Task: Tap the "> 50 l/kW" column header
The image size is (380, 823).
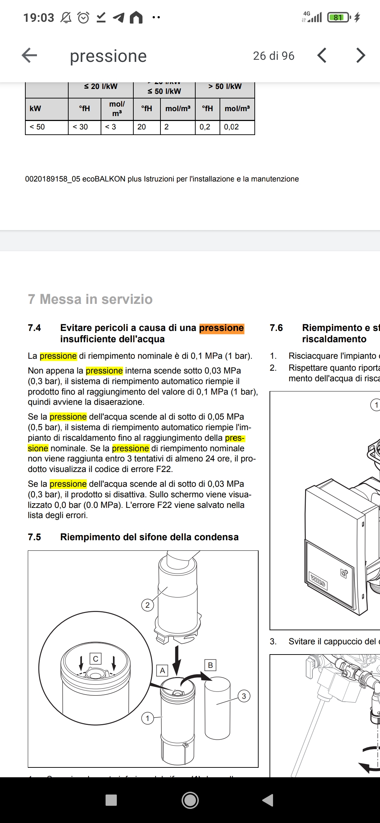Action: click(x=225, y=87)
